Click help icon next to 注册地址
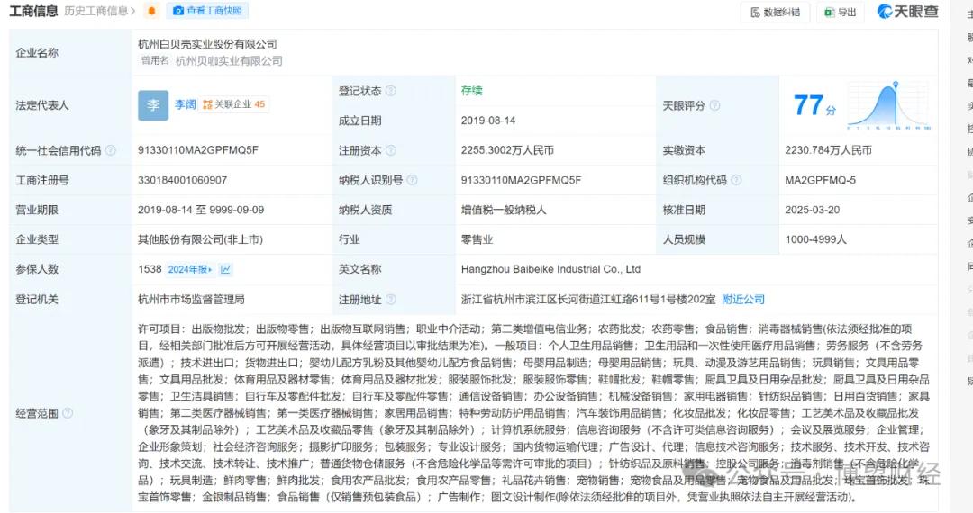The width and height of the screenshot is (973, 513). coord(390,299)
